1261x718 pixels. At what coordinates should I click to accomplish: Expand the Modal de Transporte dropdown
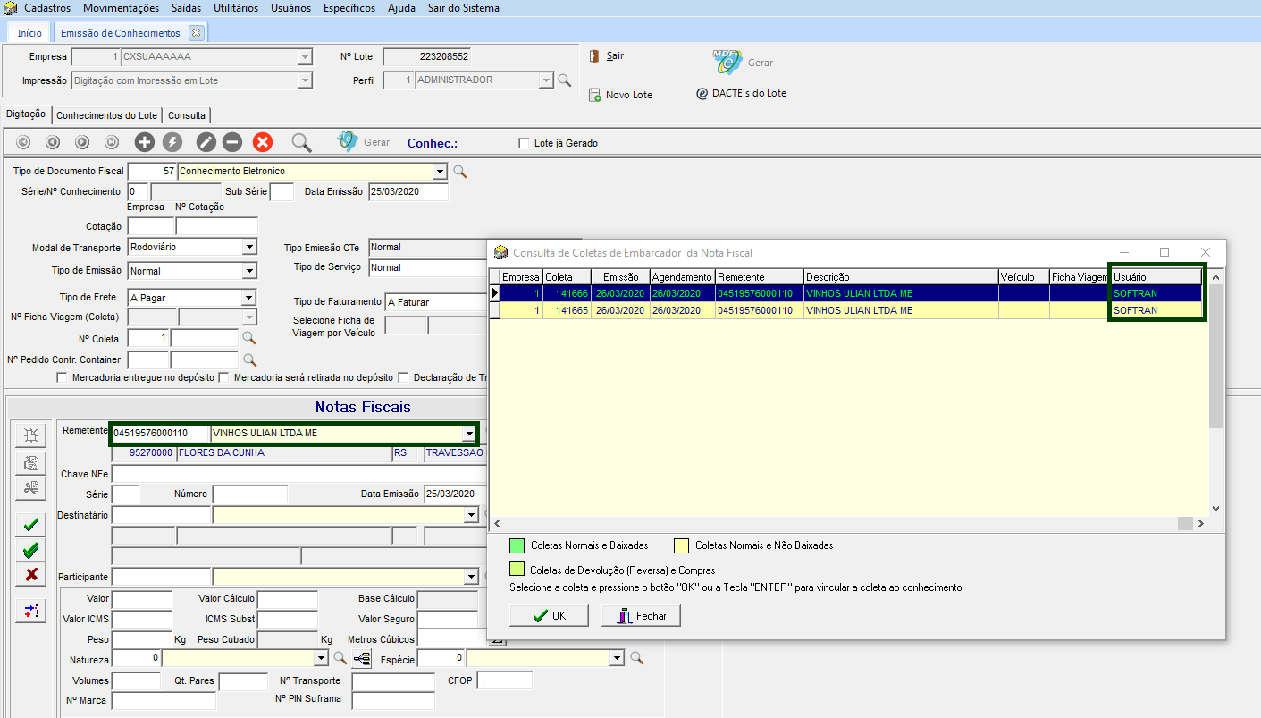point(248,247)
